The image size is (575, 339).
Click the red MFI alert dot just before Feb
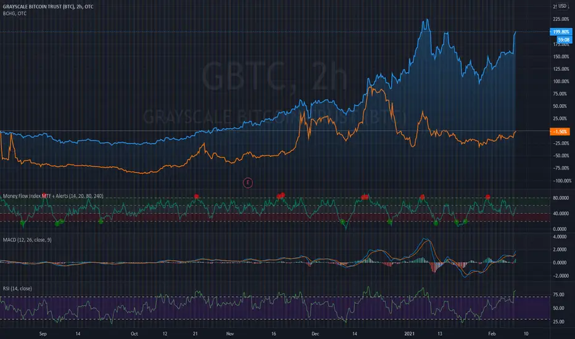(x=488, y=197)
